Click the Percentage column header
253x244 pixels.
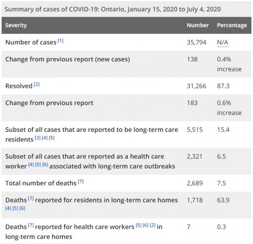coord(232,25)
